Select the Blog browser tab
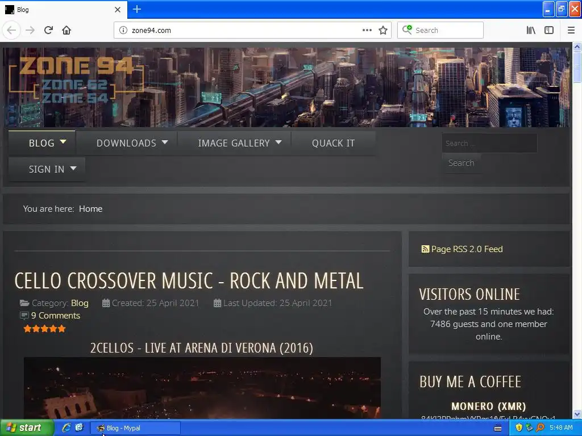This screenshot has width=582, height=436. tap(64, 10)
